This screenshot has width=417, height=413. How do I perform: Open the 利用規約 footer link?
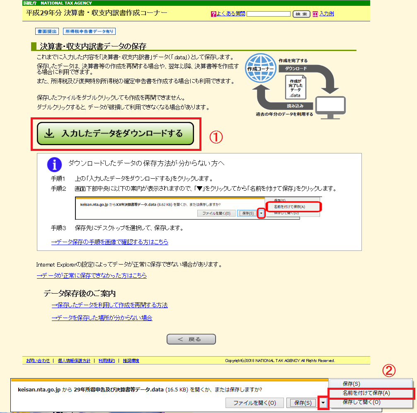tap(107, 361)
